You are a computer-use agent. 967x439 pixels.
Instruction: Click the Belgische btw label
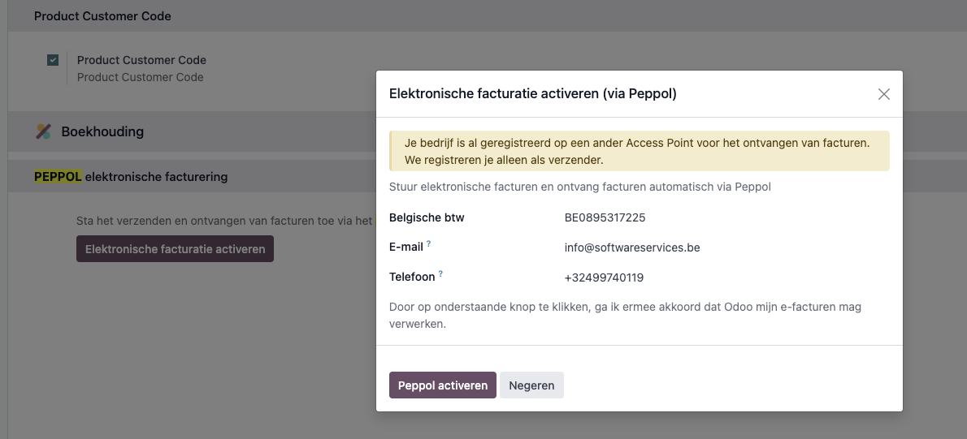[427, 217]
